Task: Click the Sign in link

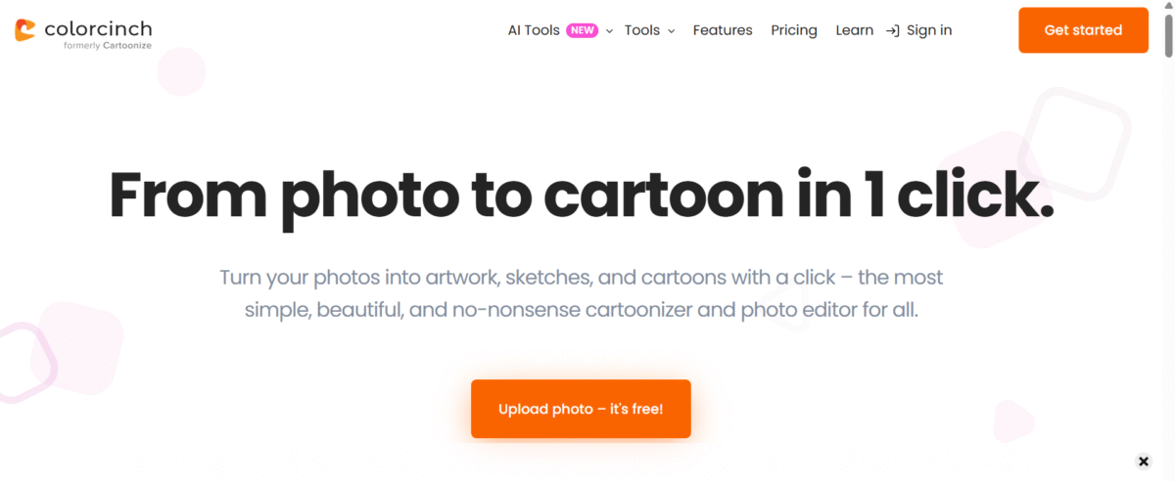Action: coord(929,30)
